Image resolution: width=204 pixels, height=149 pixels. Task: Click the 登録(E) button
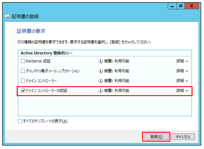point(156,137)
